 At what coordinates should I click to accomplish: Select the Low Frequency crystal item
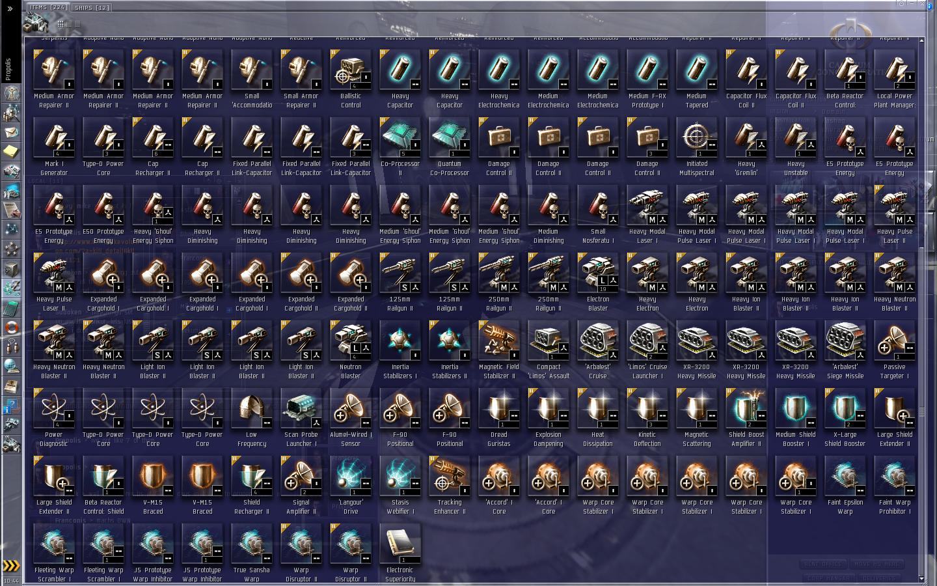pyautogui.click(x=252, y=409)
